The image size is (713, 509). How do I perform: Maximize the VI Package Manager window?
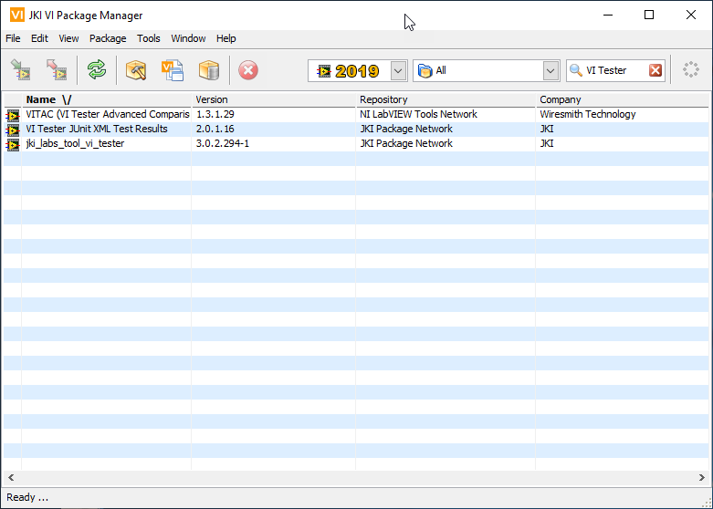click(x=649, y=15)
